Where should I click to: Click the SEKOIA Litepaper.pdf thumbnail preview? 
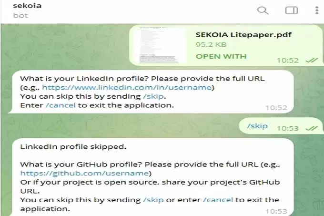click(x=159, y=45)
